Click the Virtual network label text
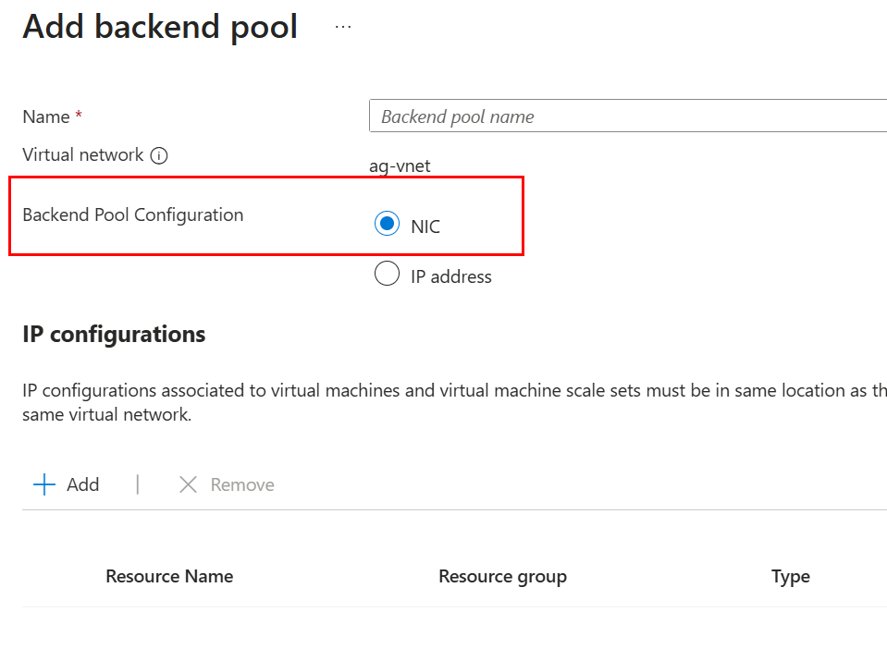This screenshot has height=661, width=887. pyautogui.click(x=83, y=154)
